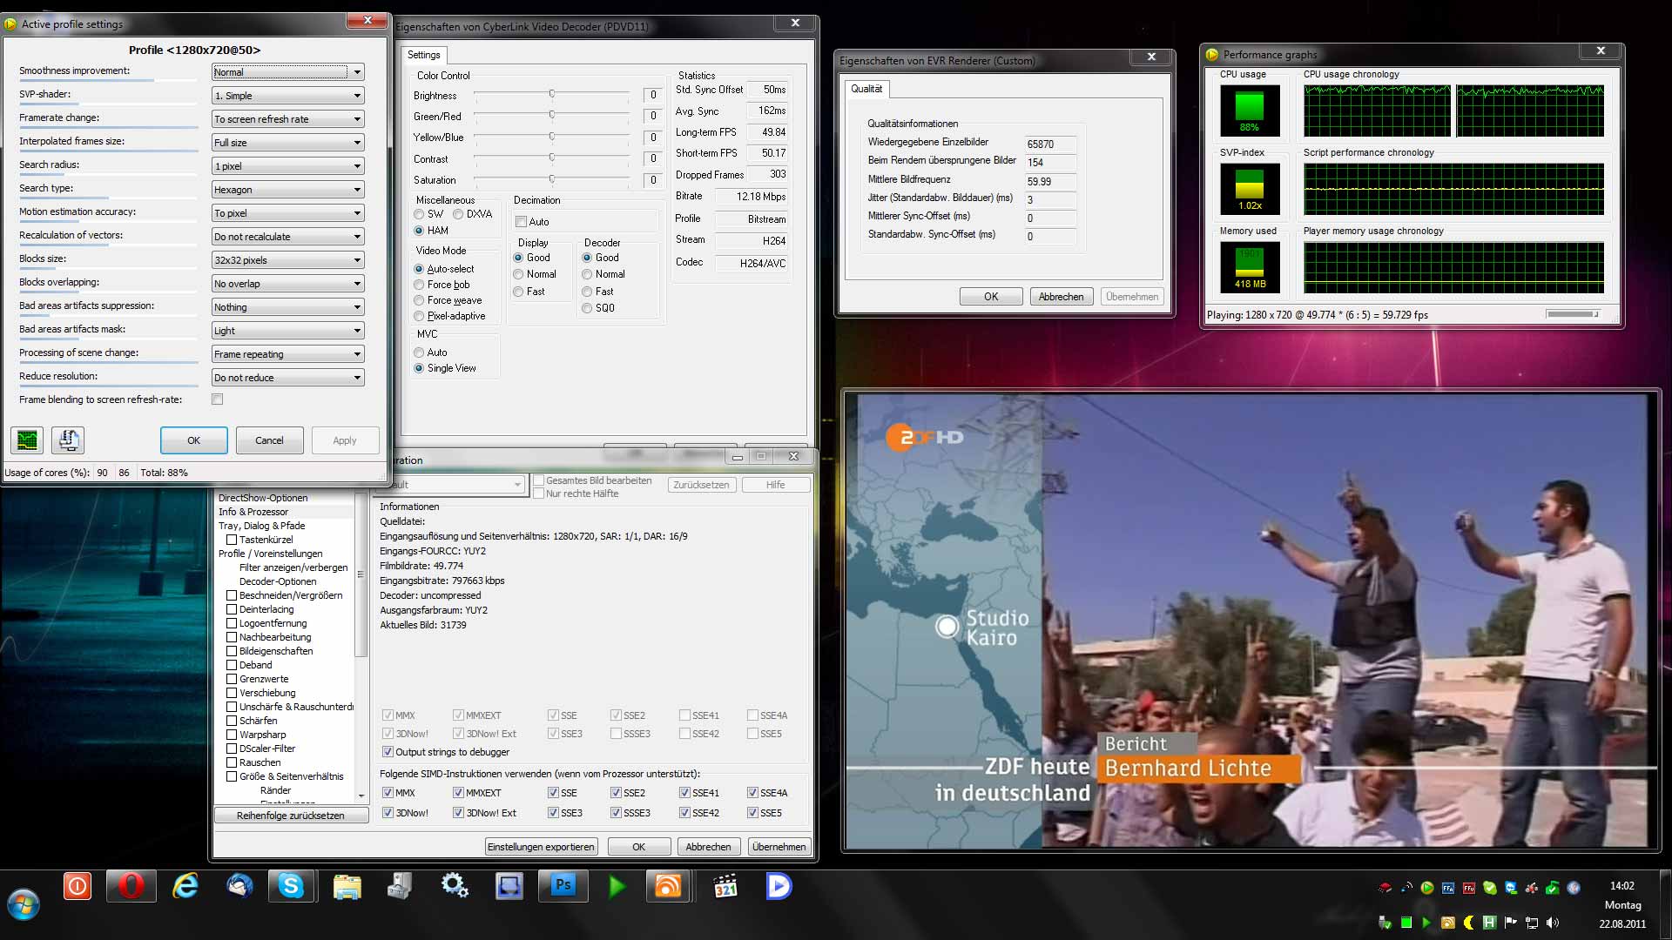The image size is (1672, 940).
Task: Click the volume speaker tray icon
Action: [x=1553, y=923]
